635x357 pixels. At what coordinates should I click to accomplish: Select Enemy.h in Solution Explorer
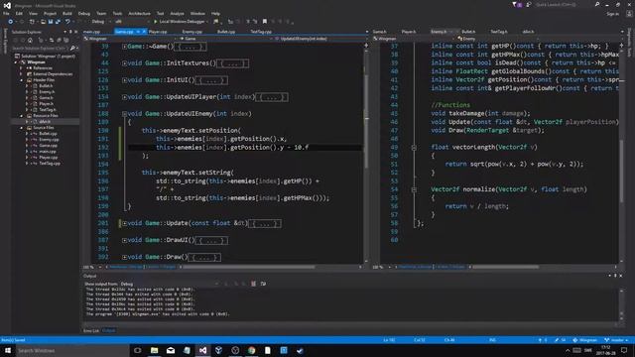tap(47, 92)
